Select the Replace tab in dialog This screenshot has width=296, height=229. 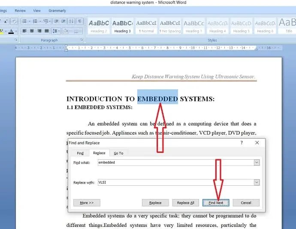click(x=99, y=153)
